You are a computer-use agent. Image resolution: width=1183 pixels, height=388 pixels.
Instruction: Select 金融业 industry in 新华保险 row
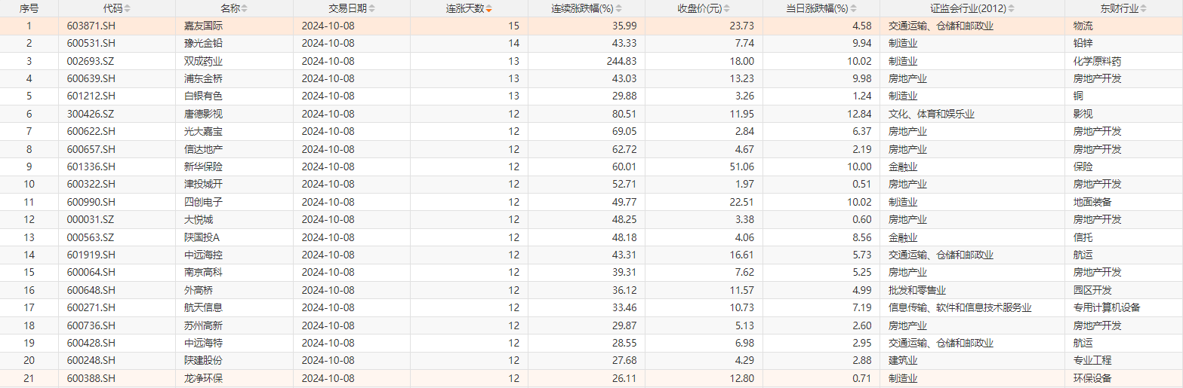903,167
